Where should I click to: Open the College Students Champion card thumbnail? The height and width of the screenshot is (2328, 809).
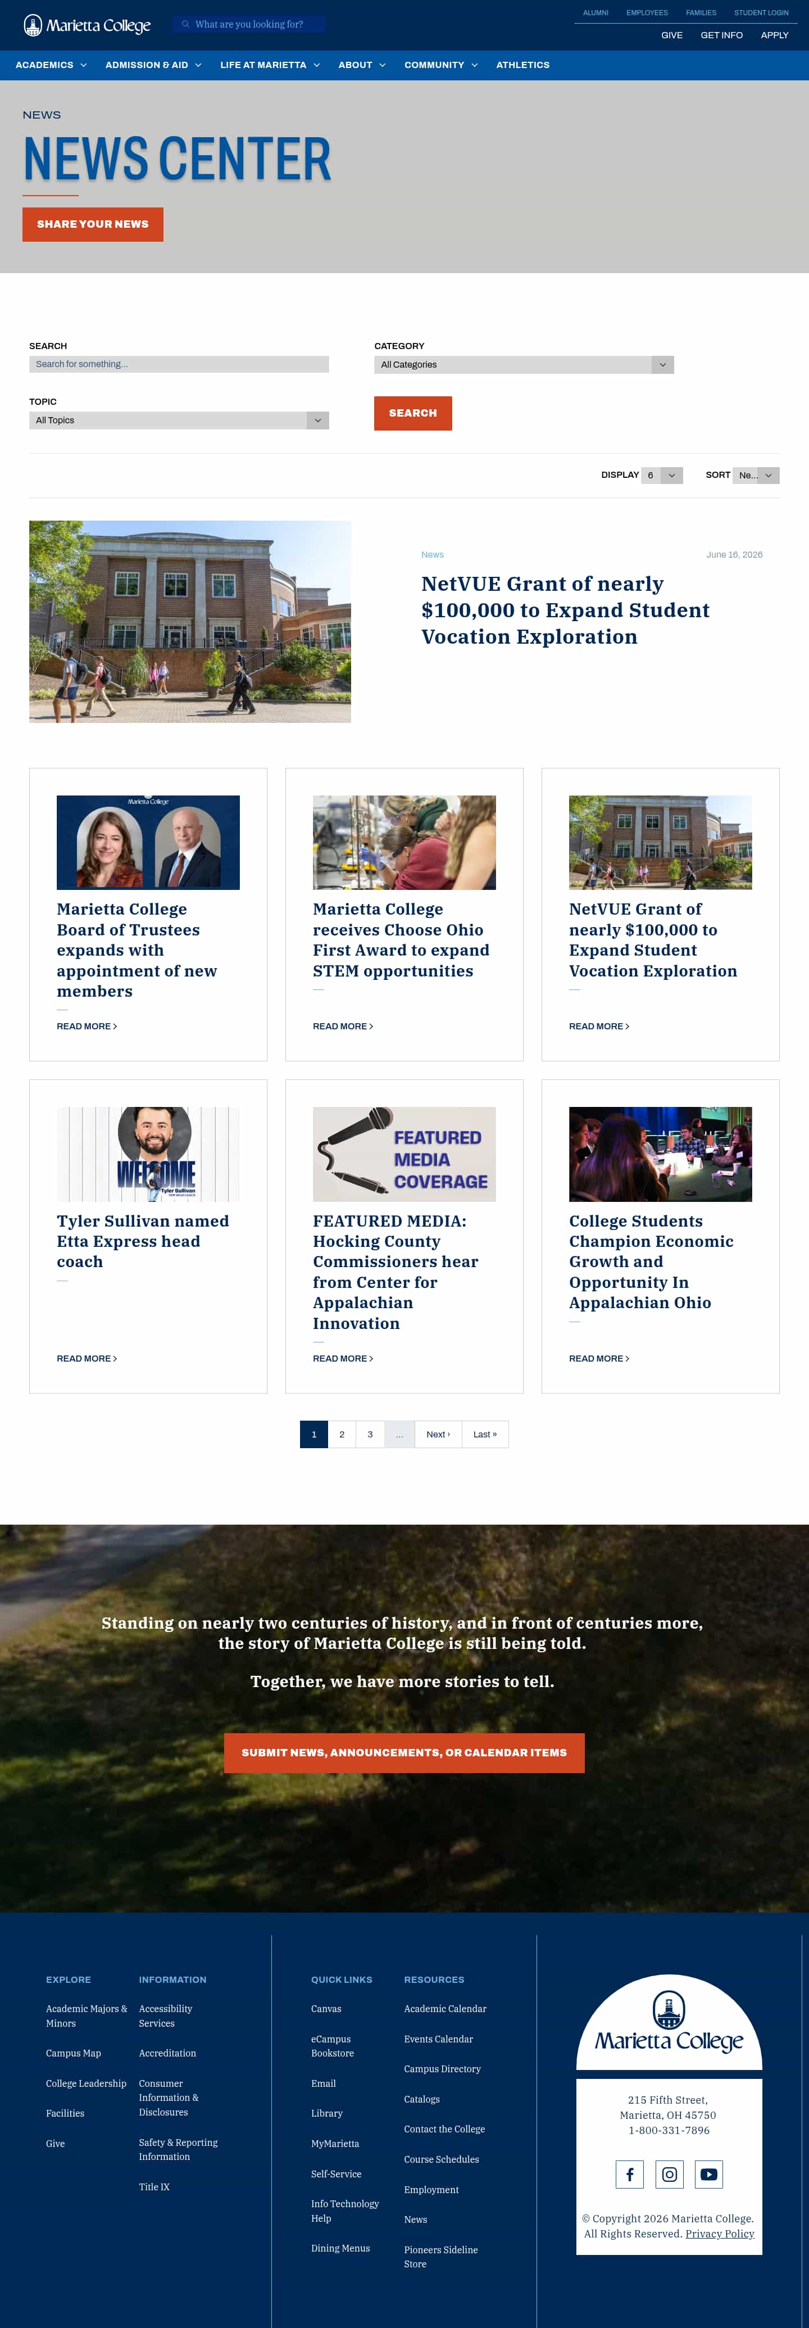pyautogui.click(x=660, y=1154)
